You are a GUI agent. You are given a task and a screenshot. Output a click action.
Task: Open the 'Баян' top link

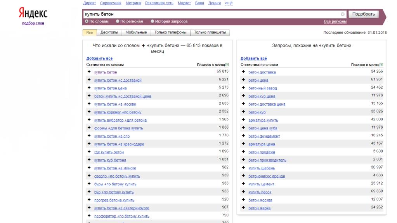pyautogui.click(x=199, y=3)
